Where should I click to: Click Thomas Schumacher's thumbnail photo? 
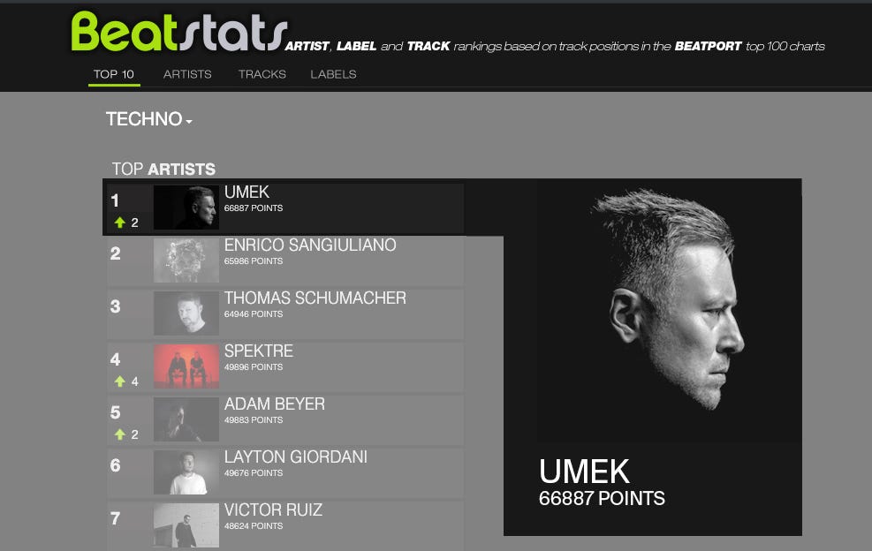click(186, 313)
